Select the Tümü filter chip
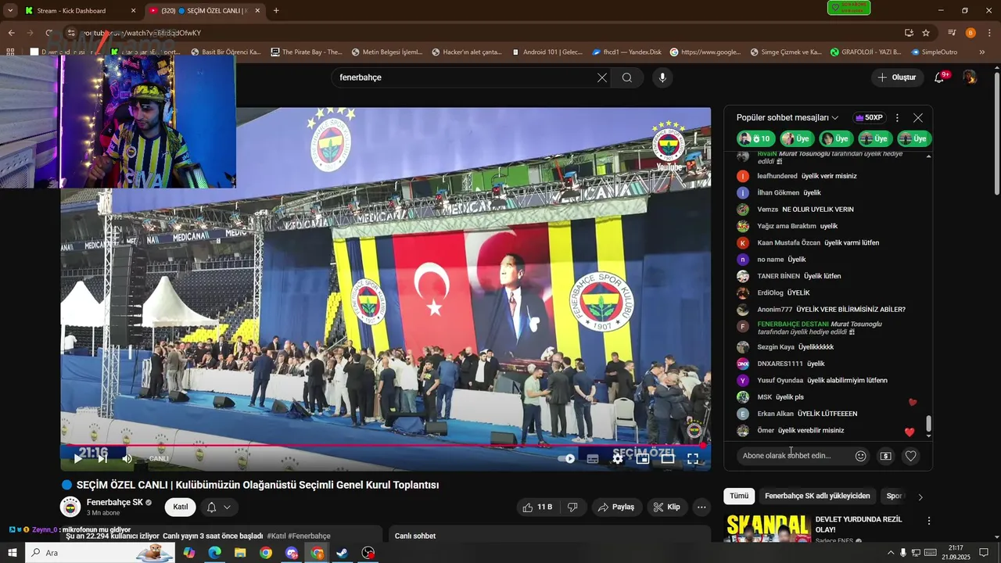This screenshot has height=563, width=1001. [739, 496]
